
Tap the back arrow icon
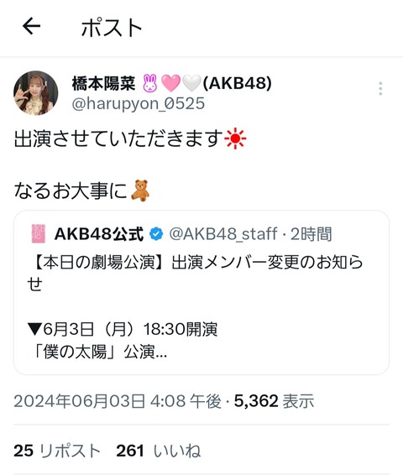pos(32,26)
